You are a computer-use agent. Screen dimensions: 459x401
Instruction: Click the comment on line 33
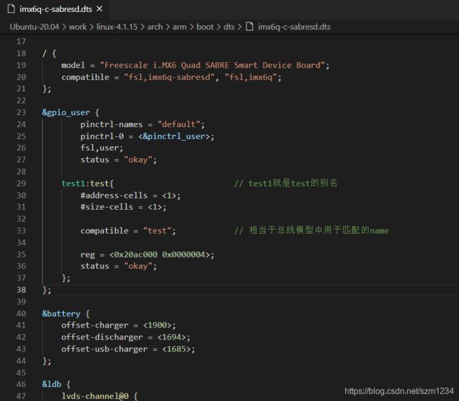point(311,230)
